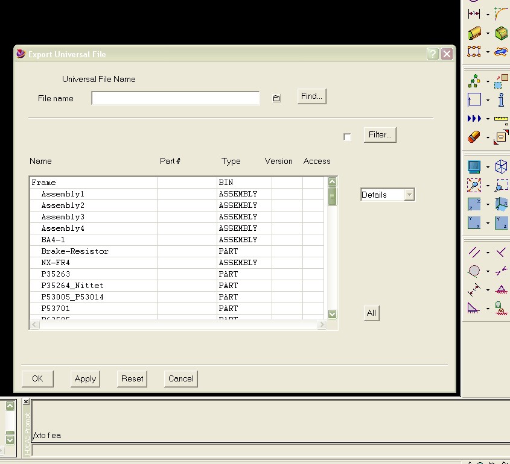Expand the arrow beside History Tree icon

[x=488, y=81]
